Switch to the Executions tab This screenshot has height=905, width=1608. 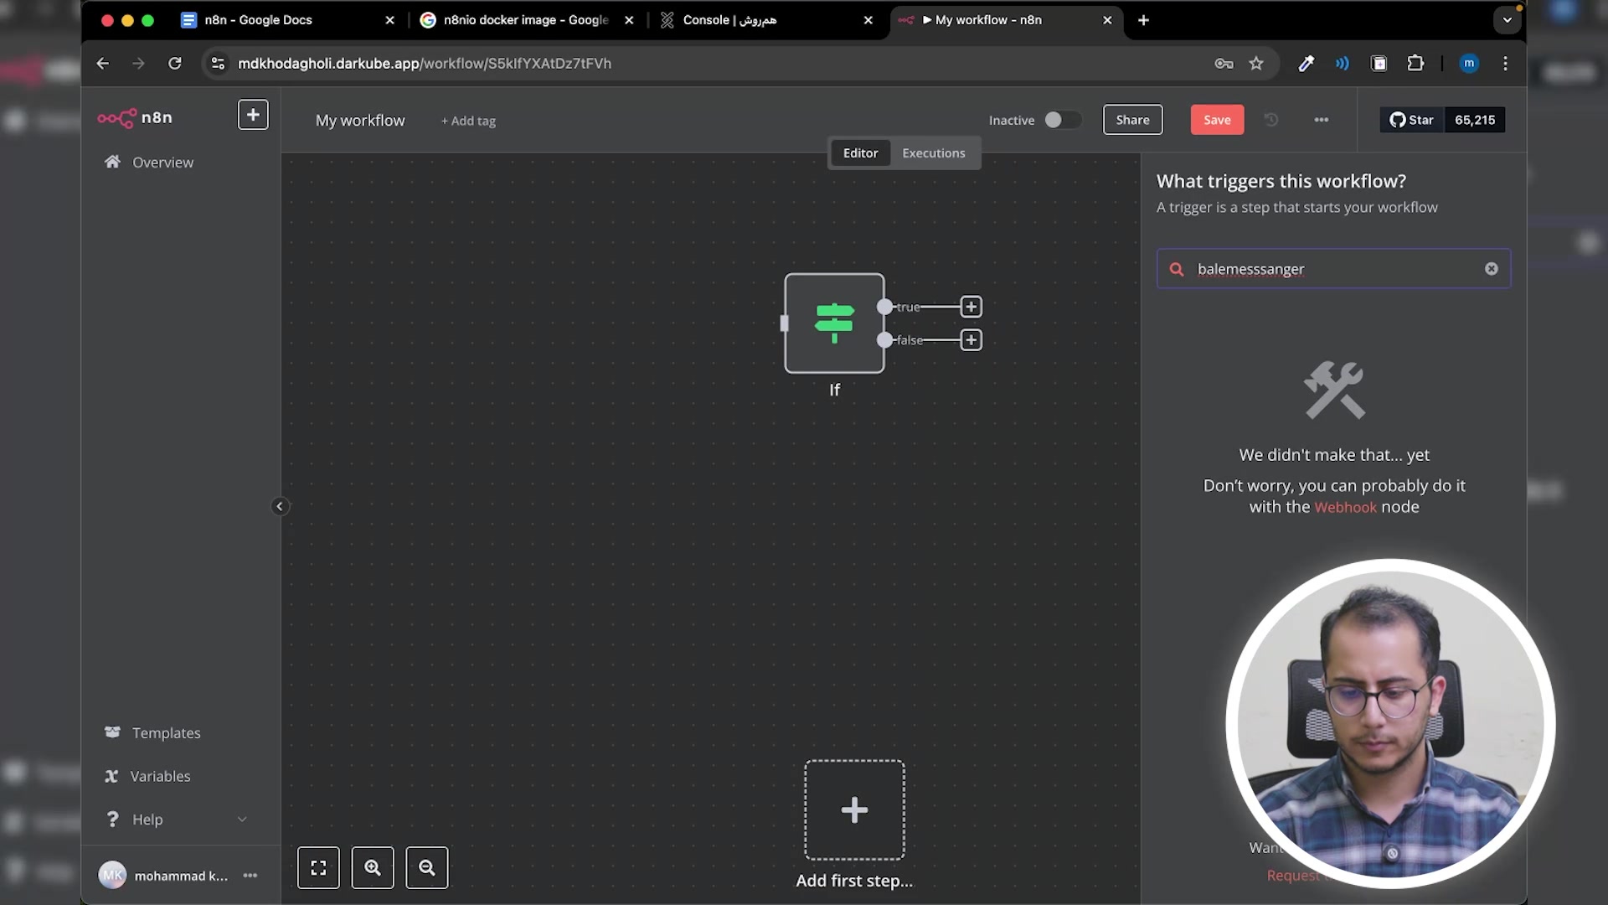(933, 153)
